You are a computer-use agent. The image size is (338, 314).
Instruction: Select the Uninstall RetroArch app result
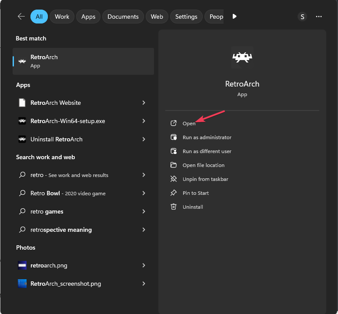point(83,139)
